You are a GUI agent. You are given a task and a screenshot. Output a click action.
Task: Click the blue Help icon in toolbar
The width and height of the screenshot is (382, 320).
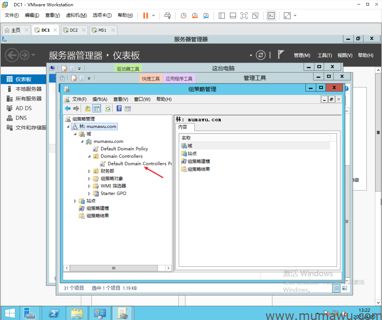click(x=119, y=109)
